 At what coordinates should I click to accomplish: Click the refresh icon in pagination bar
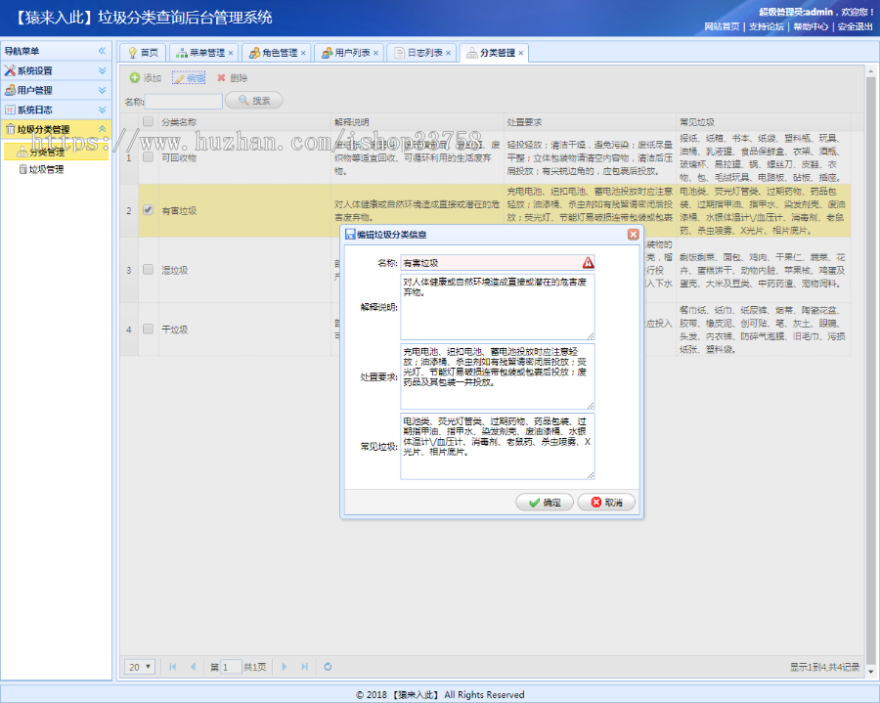tap(328, 666)
